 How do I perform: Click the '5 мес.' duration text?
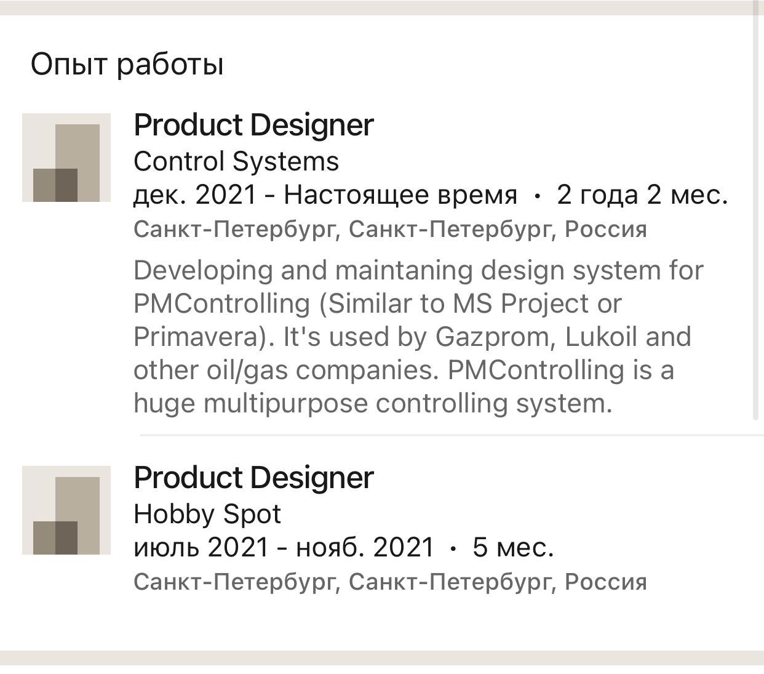tap(513, 547)
